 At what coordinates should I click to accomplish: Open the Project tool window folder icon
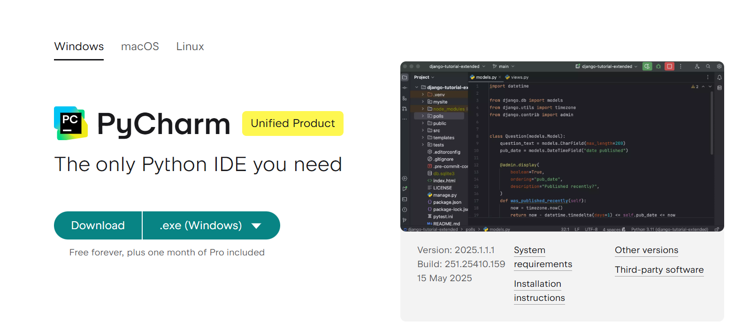[x=405, y=77]
